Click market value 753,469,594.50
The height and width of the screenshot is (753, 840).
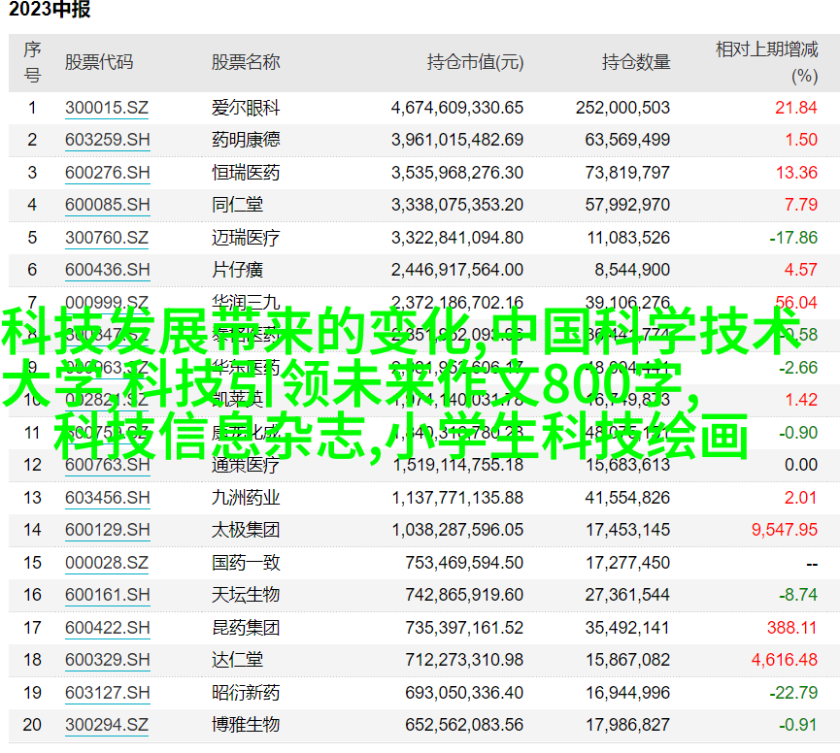464,563
